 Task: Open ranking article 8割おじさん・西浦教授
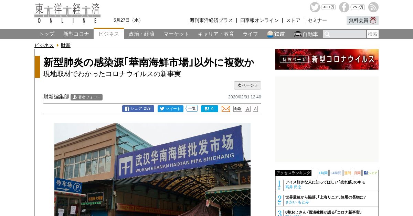(324, 212)
